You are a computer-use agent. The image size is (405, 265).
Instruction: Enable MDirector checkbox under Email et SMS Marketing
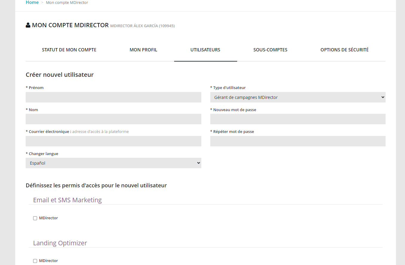click(35, 218)
